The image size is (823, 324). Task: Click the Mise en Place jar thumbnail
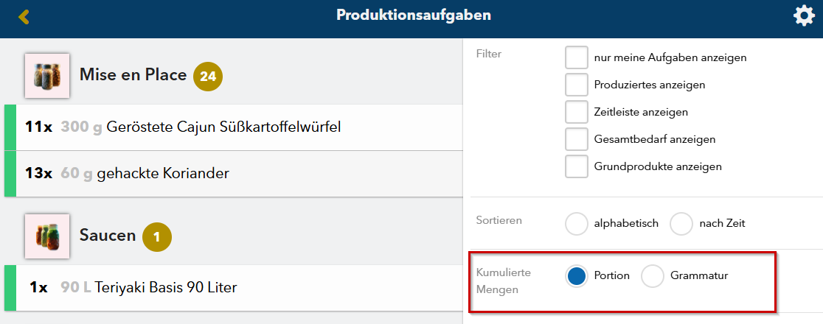point(47,75)
